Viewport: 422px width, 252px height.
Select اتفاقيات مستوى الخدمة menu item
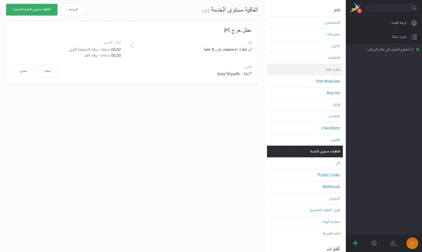point(305,151)
